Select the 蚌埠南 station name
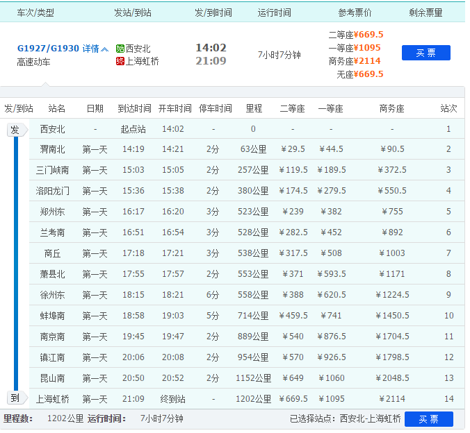Viewport: 470px width, 433px height. click(x=52, y=316)
